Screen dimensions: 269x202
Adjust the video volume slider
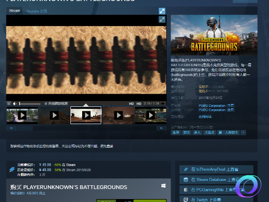tap(30, 103)
